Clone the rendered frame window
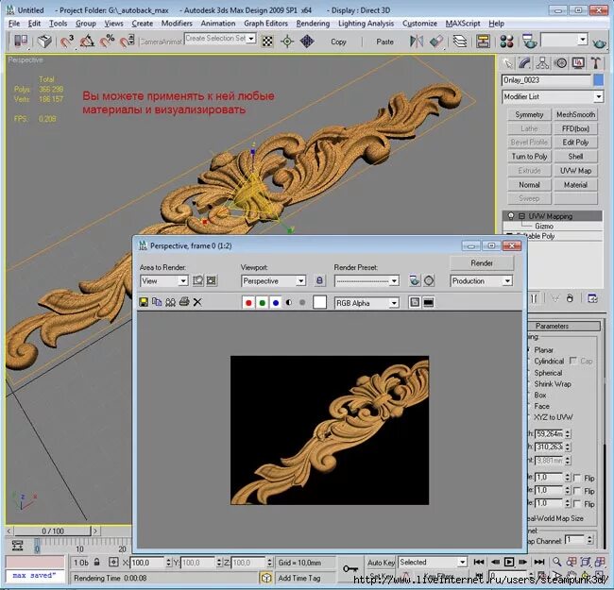This screenshot has height=590, width=614. (170, 302)
